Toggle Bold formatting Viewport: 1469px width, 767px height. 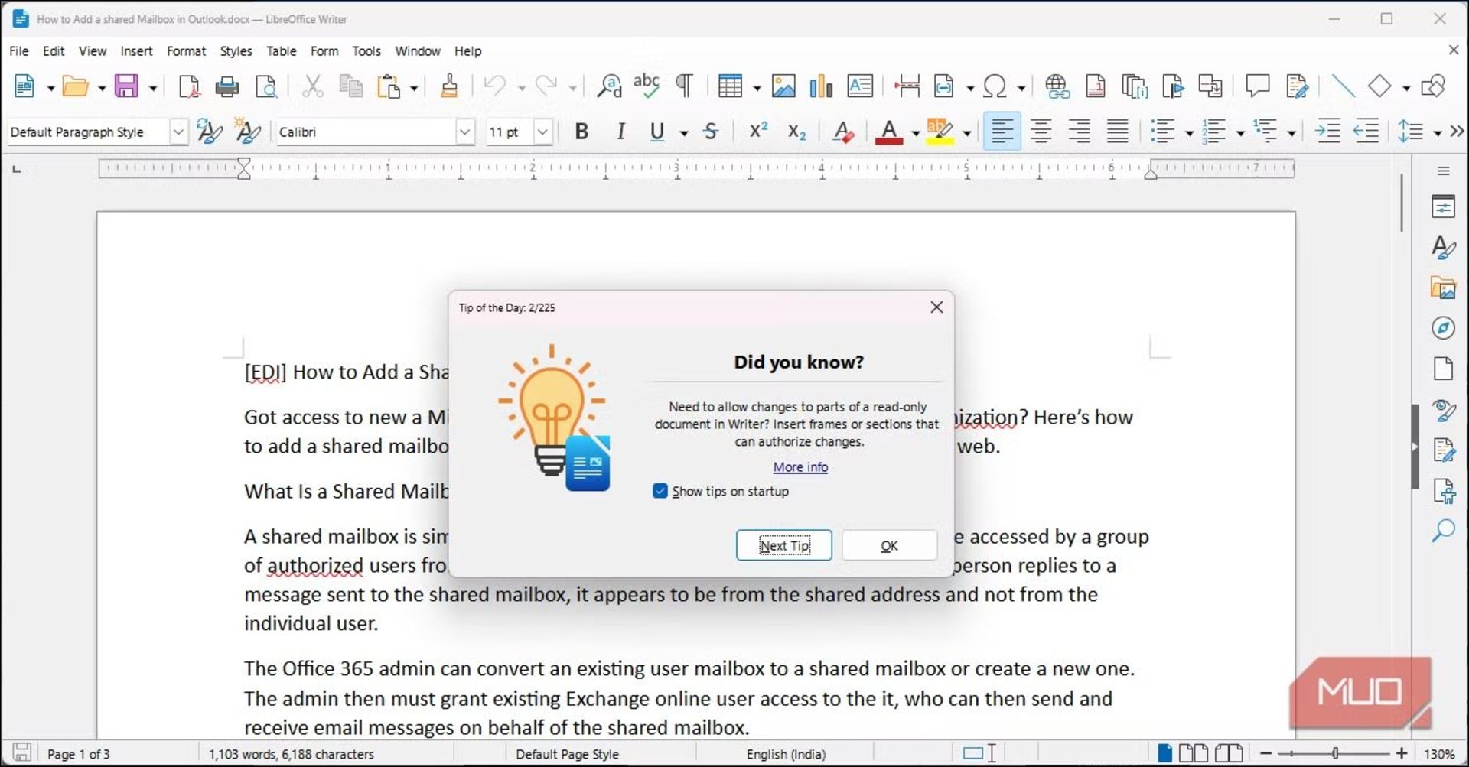[581, 132]
